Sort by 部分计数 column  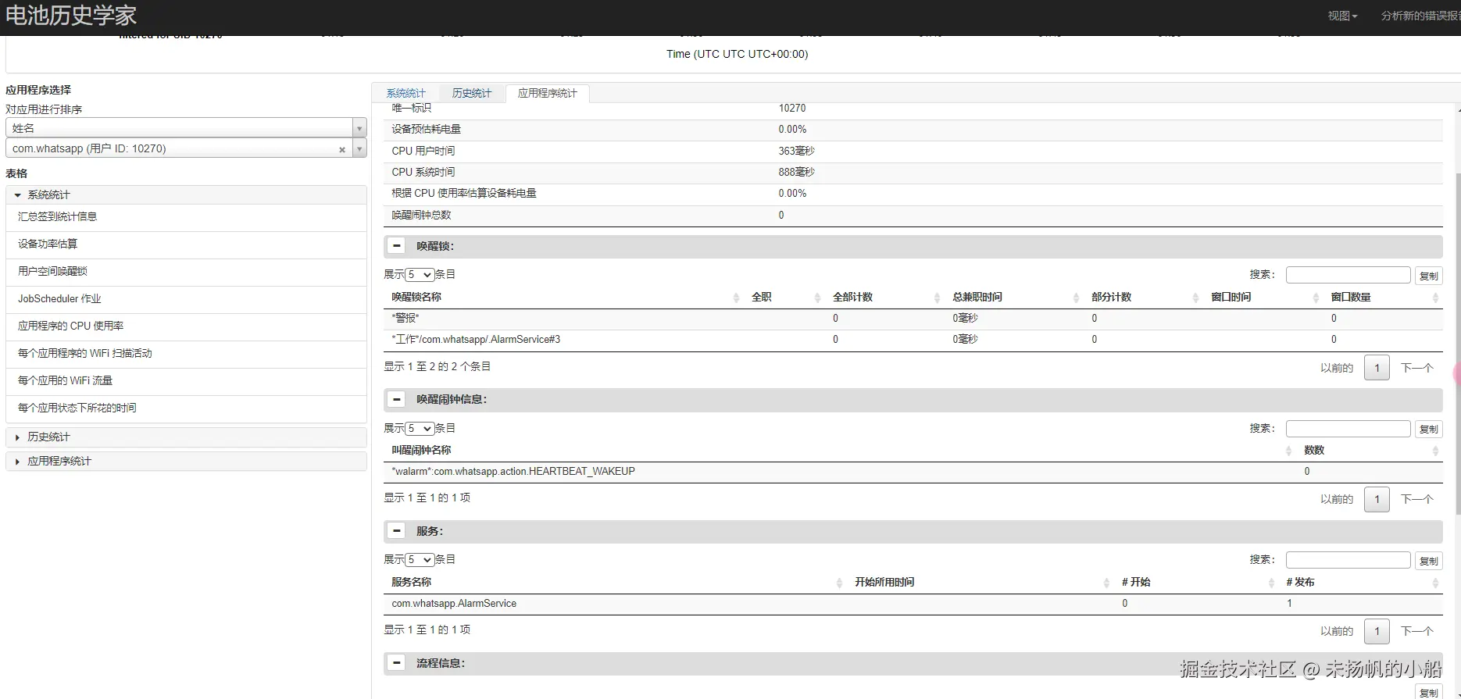1144,297
